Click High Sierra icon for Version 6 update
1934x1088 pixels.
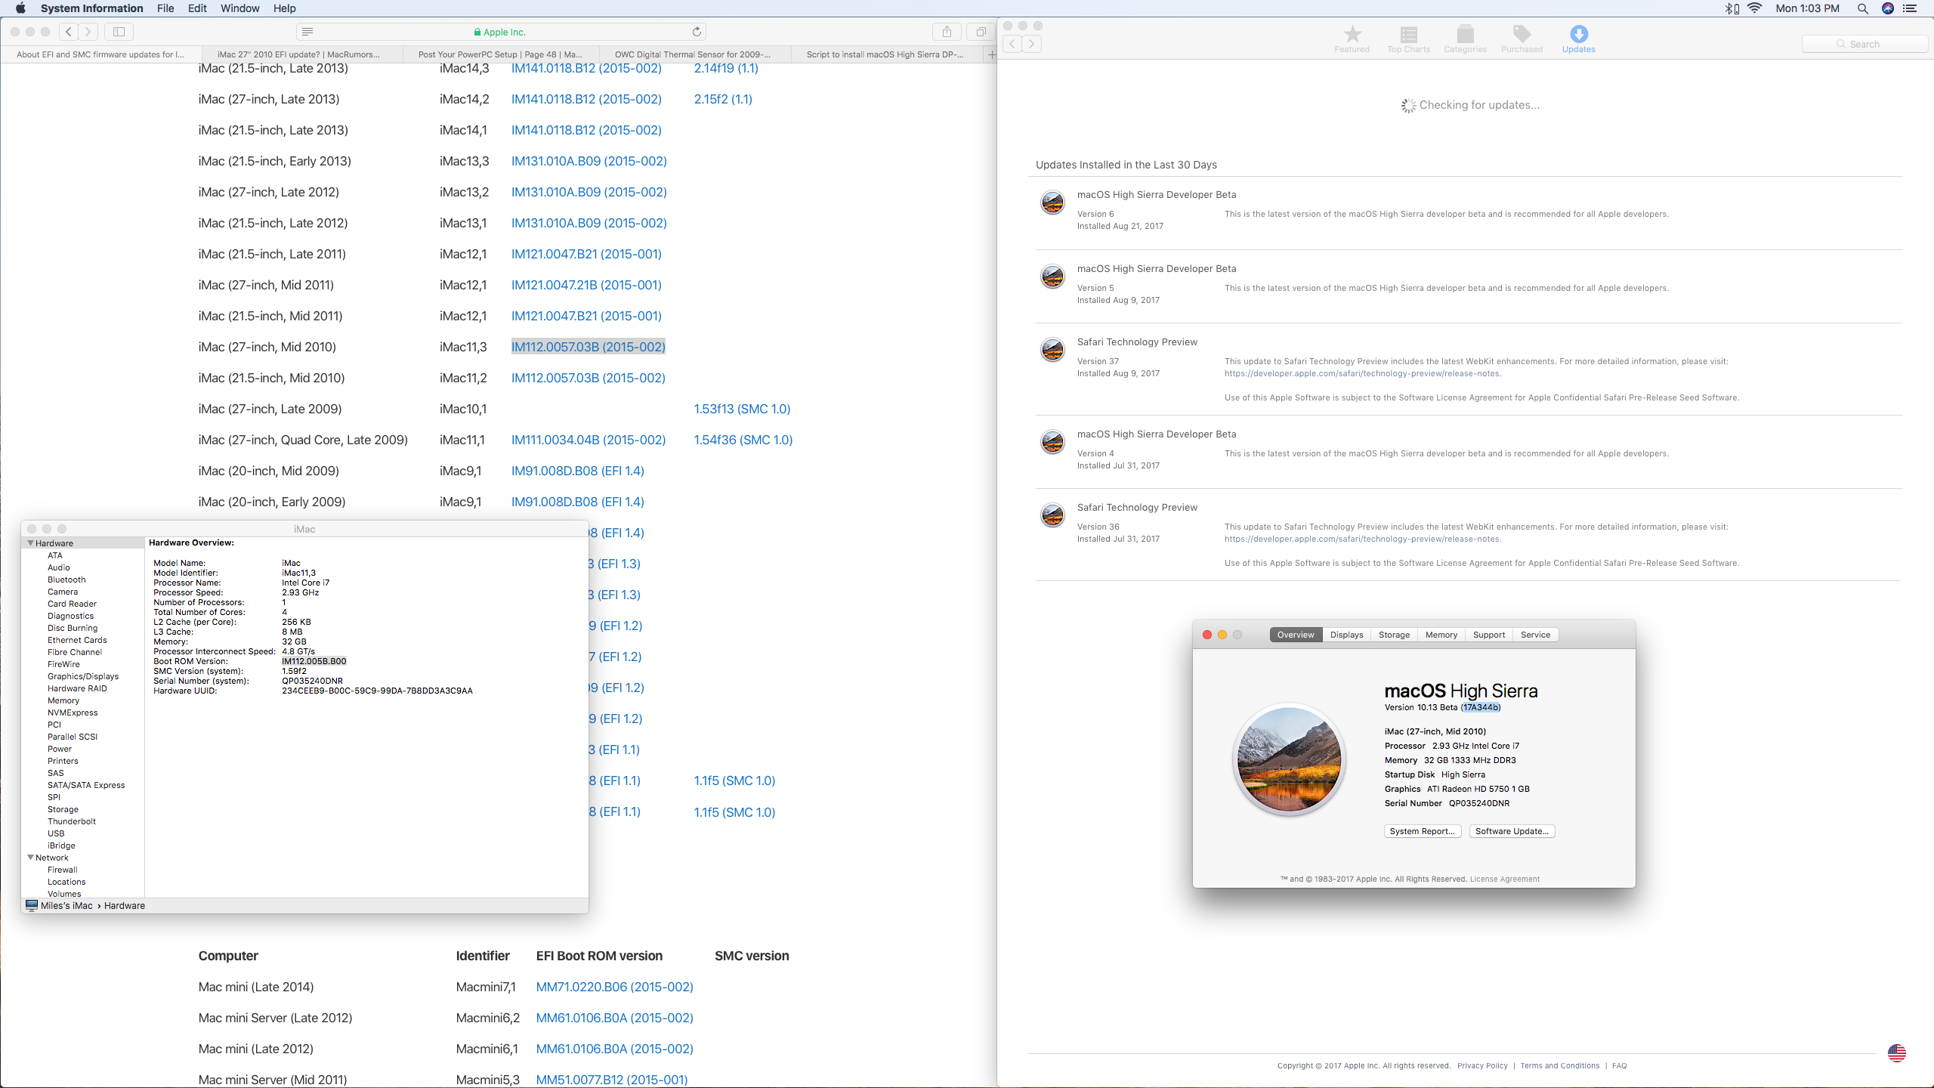click(x=1052, y=202)
